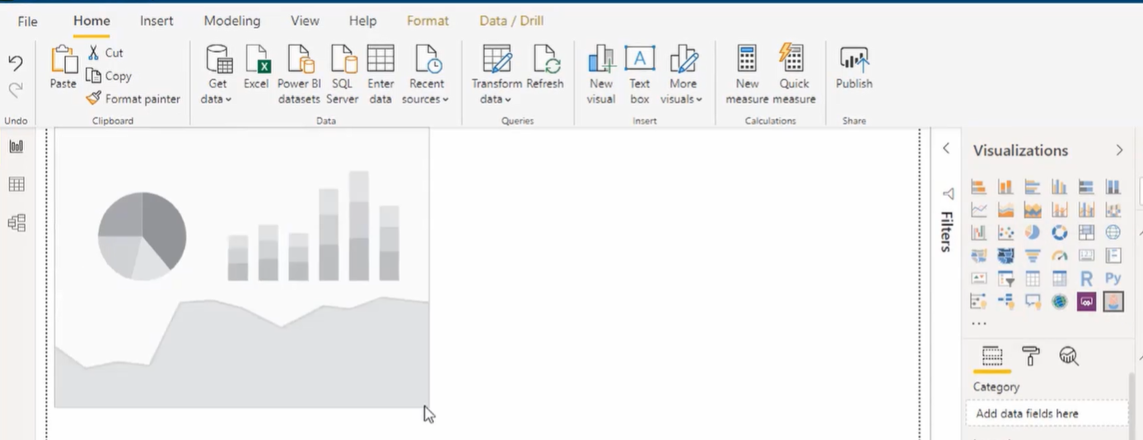Click the SQL Server button
The height and width of the screenshot is (440, 1143).
[343, 75]
